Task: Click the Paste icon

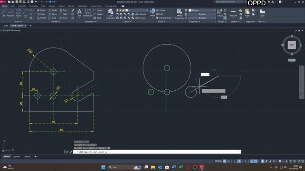Action: tap(247, 13)
